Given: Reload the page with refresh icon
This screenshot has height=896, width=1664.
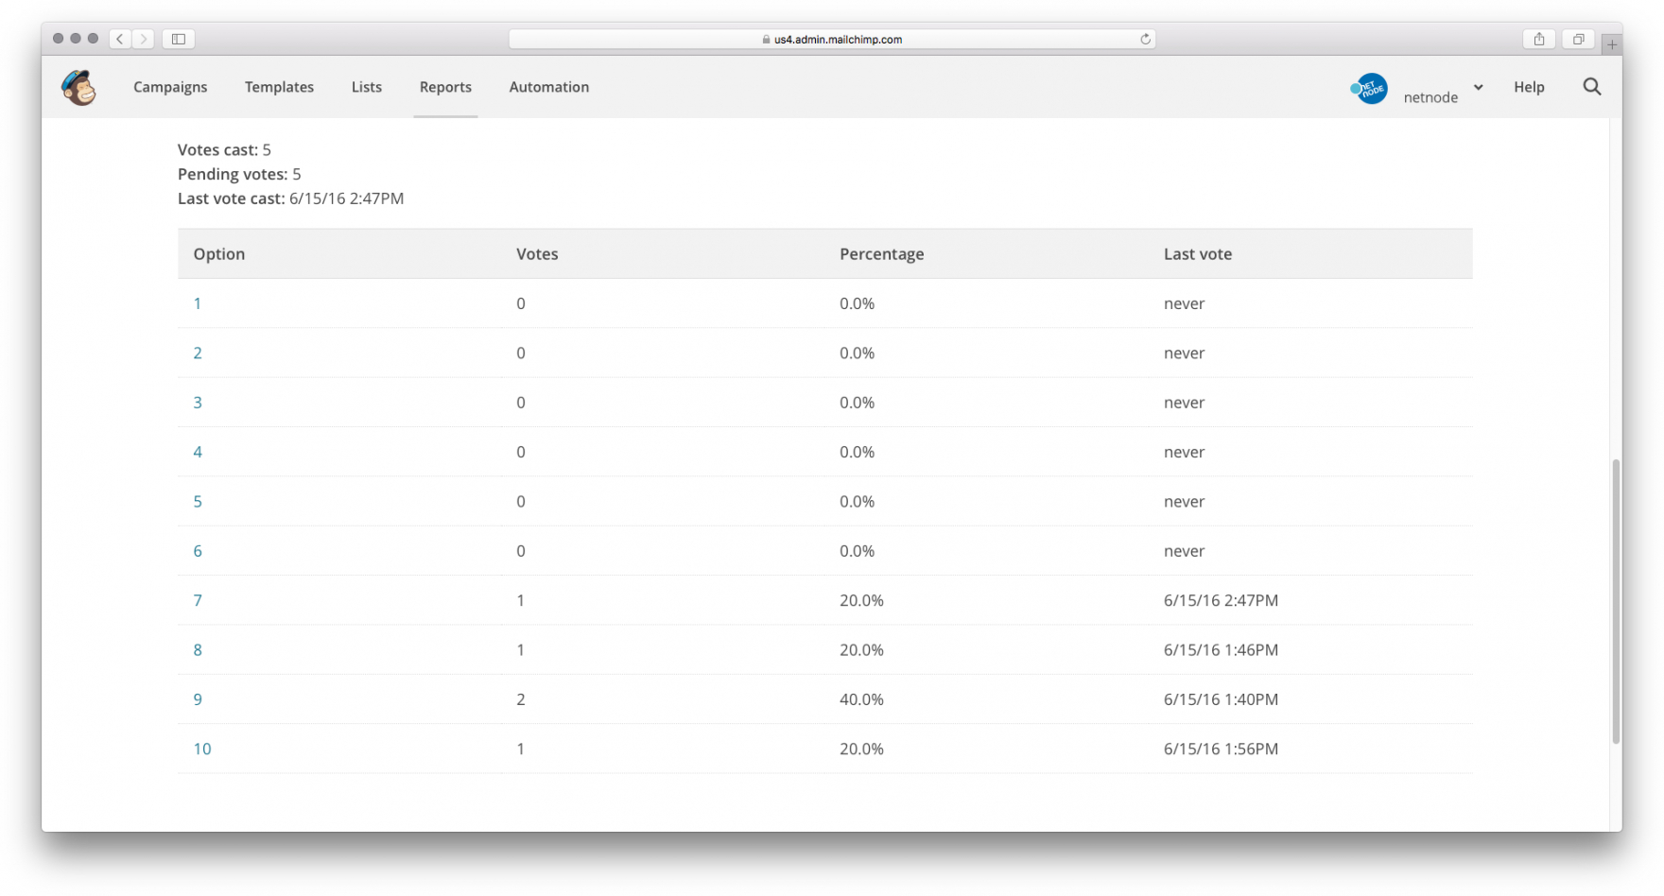Looking at the screenshot, I should tap(1145, 39).
